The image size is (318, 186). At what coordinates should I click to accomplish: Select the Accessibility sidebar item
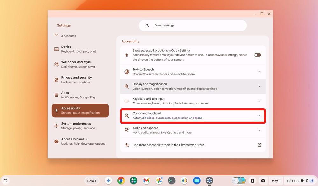[x=80, y=111]
